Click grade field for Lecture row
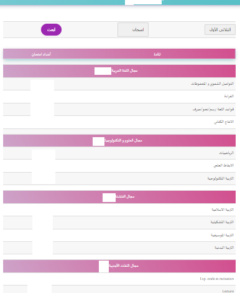 click(x=39, y=289)
